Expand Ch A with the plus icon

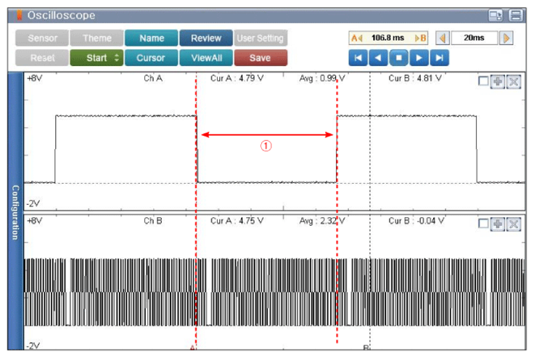pos(498,81)
